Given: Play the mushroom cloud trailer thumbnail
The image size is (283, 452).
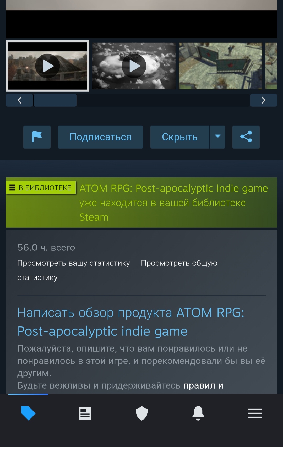Looking at the screenshot, I should pos(134,66).
